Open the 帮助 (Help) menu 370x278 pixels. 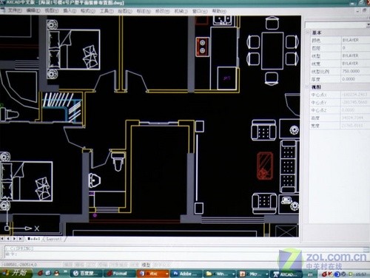[x=219, y=11]
